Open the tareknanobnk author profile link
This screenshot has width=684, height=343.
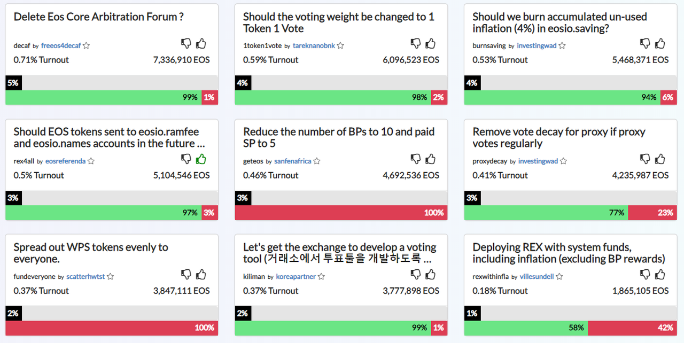pos(314,45)
